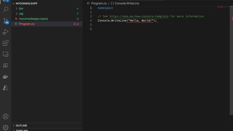The image size is (233, 131).
Task: Open Run and Debug view
Action: click(6, 32)
